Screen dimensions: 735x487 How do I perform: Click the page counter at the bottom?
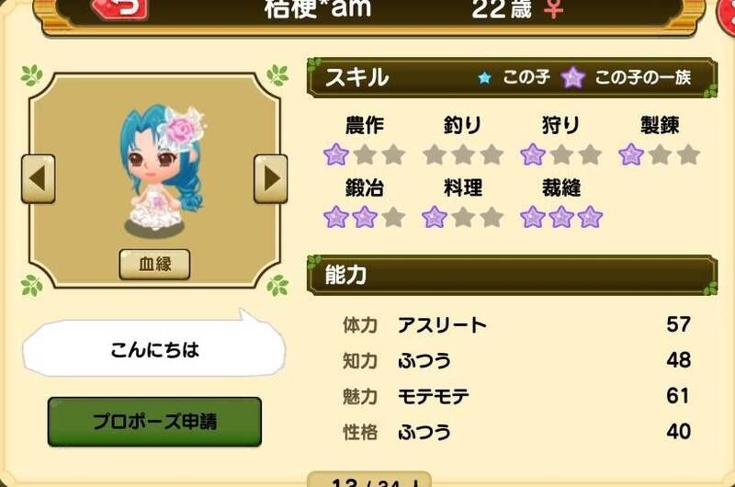(x=369, y=480)
